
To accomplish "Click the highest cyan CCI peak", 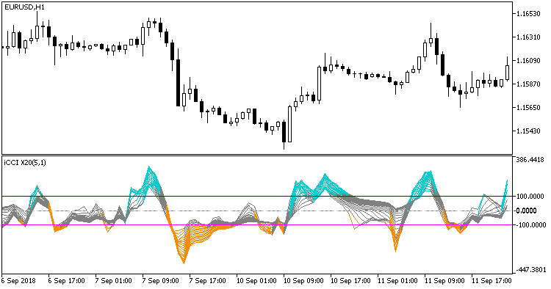I will pyautogui.click(x=149, y=168).
